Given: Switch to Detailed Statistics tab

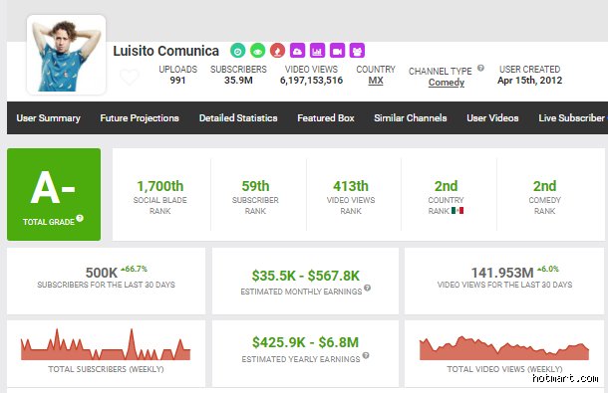Looking at the screenshot, I should pos(238,118).
